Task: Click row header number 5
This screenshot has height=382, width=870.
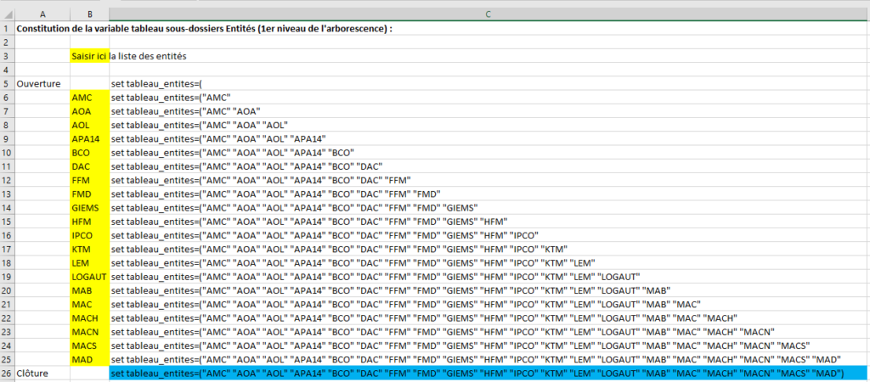Action: click(7, 84)
